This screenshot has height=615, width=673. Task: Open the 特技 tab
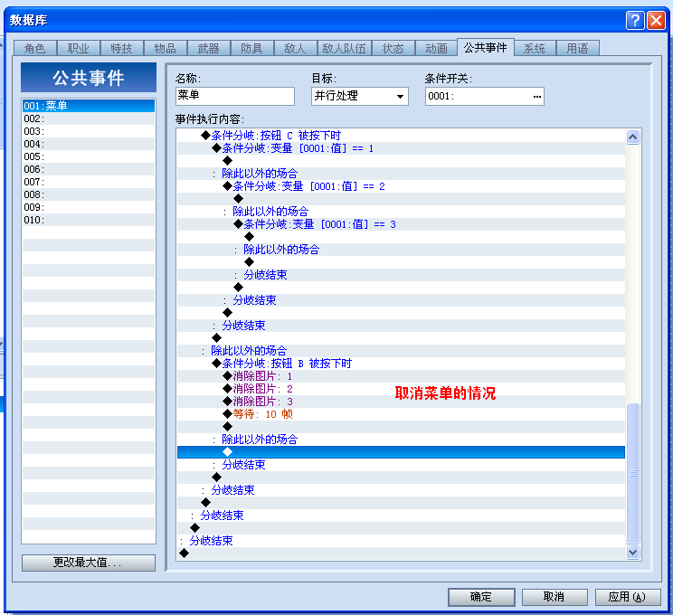(x=122, y=48)
